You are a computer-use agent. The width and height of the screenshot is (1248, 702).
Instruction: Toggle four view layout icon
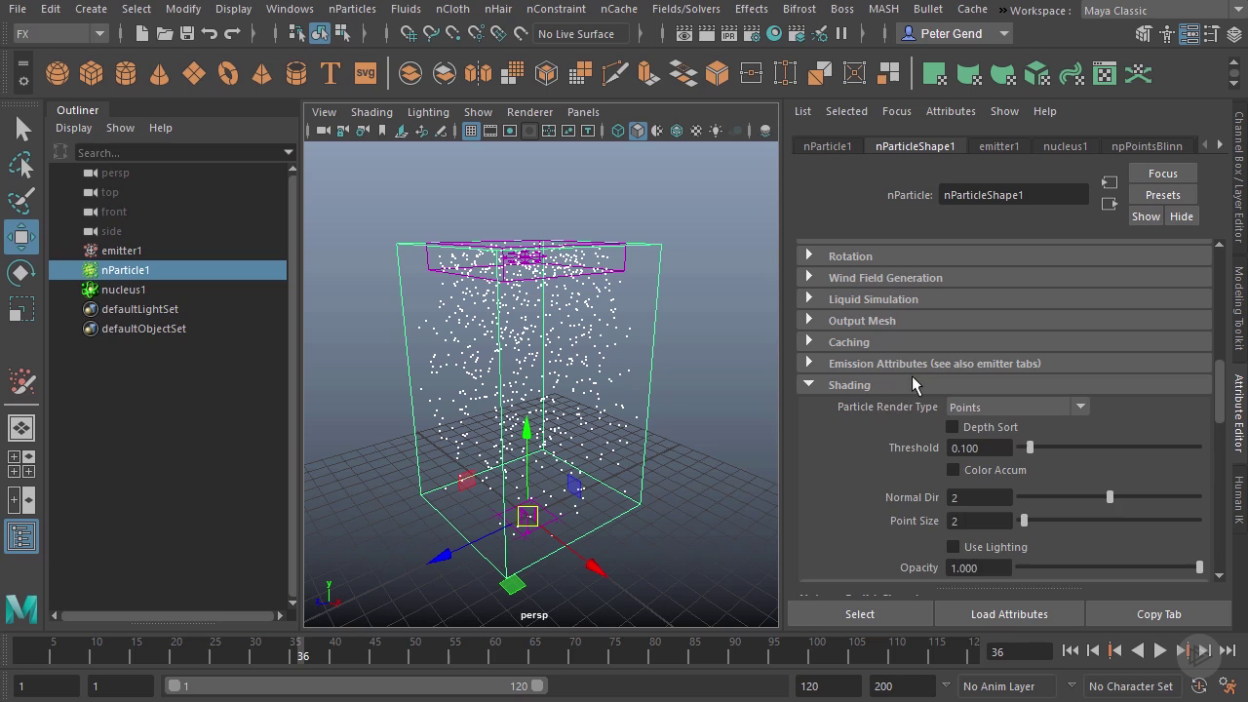pyautogui.click(x=21, y=464)
